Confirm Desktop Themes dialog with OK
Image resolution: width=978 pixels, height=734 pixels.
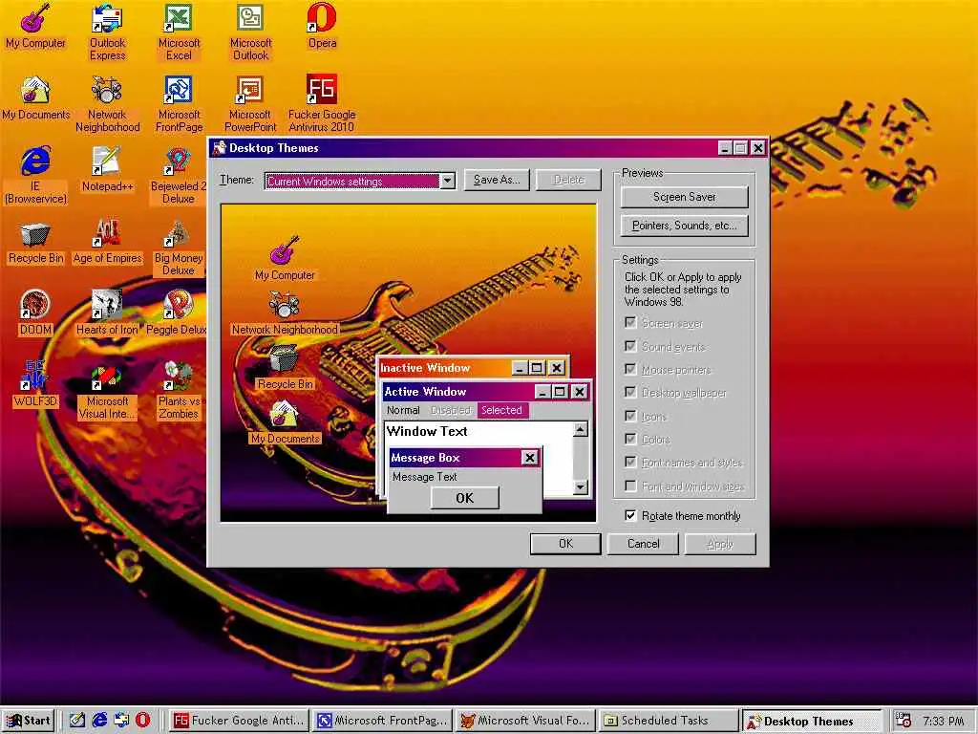click(x=565, y=544)
